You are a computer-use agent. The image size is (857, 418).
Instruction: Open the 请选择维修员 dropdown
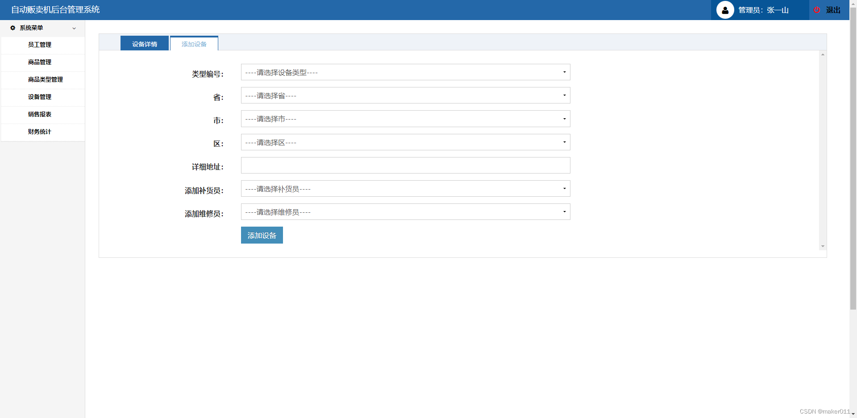(405, 212)
